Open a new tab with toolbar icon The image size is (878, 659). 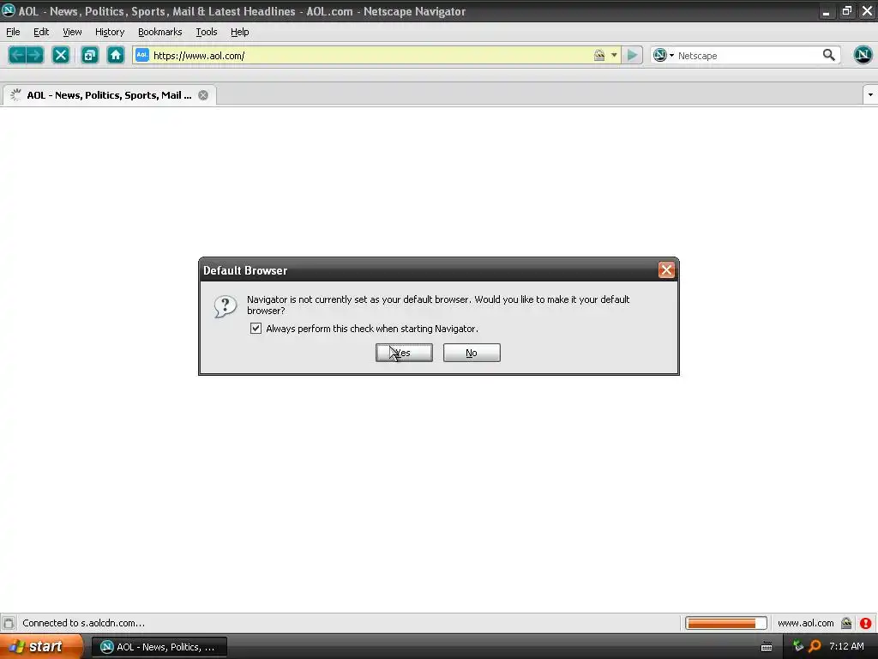coord(89,55)
